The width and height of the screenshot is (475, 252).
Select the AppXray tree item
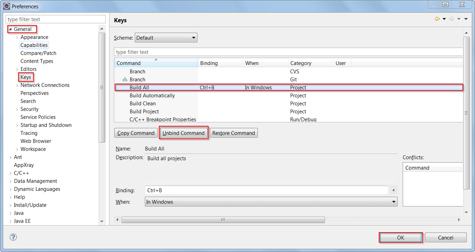[24, 165]
